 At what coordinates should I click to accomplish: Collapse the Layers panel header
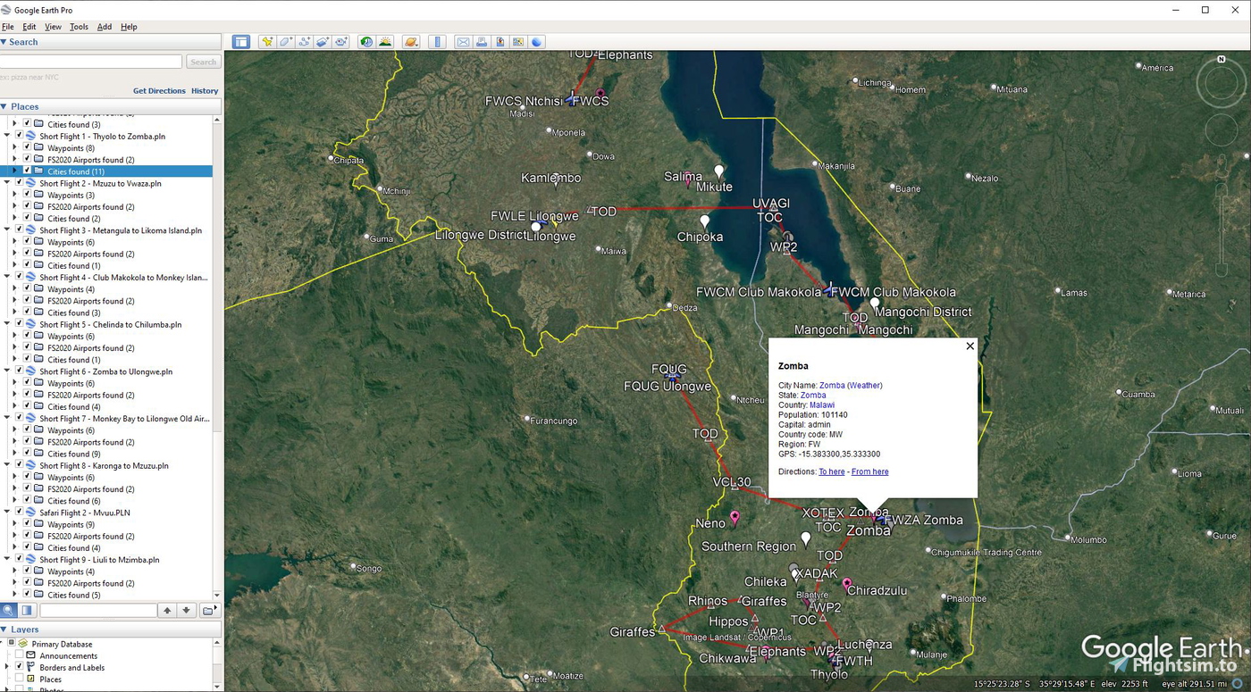pos(111,629)
